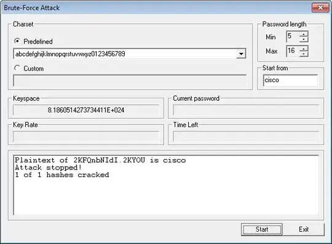Click the Keyspace value field
Screen dimensions: 332x244
(x=86, y=110)
